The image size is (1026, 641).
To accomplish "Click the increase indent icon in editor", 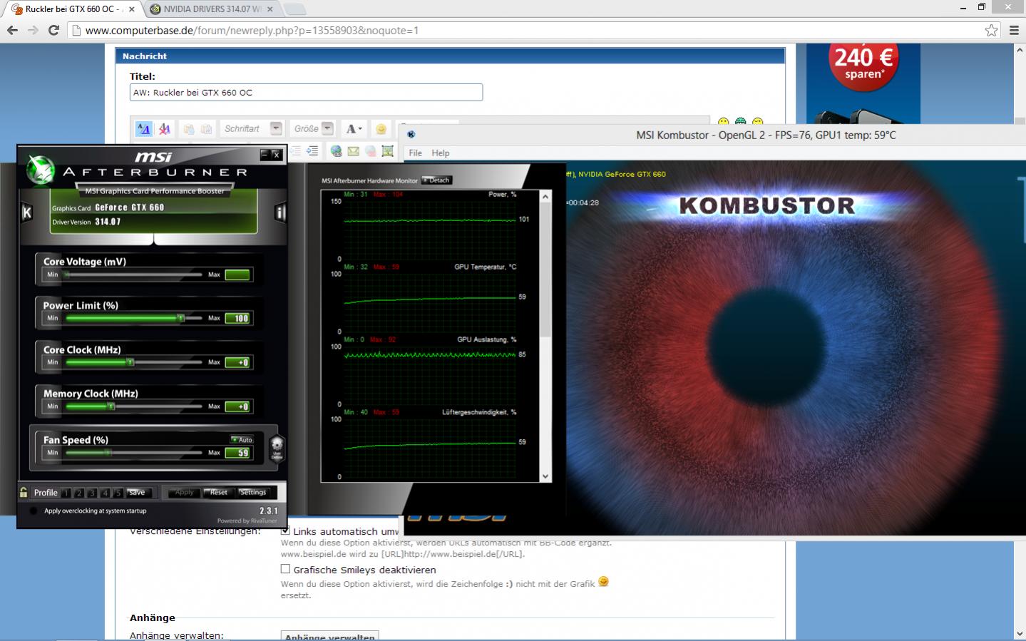I will [x=312, y=151].
